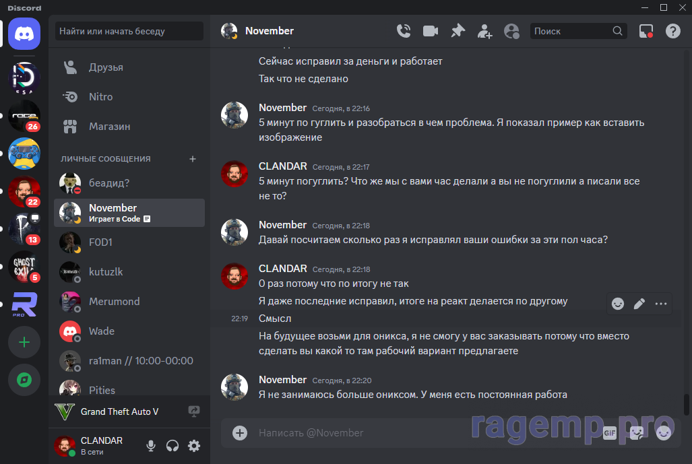Show the user profile panel
Screen dimensions: 692x464
tap(512, 31)
